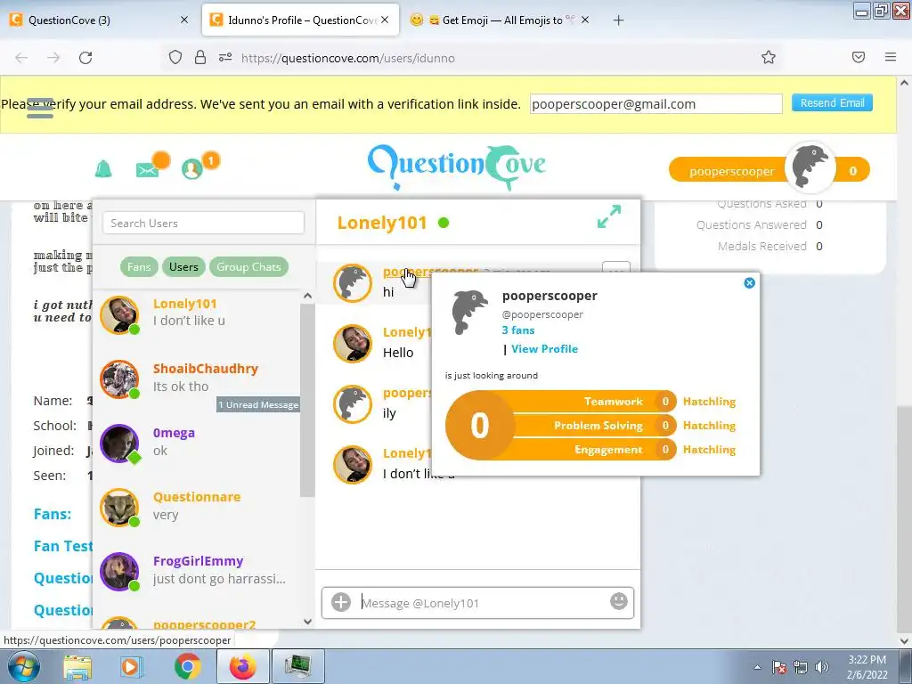The width and height of the screenshot is (912, 684).
Task: Click the site lock icon
Action: point(200,57)
